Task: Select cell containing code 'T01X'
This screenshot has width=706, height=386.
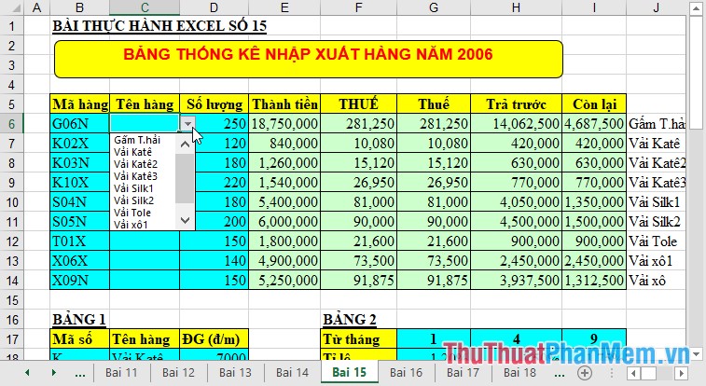Action: coord(79,241)
